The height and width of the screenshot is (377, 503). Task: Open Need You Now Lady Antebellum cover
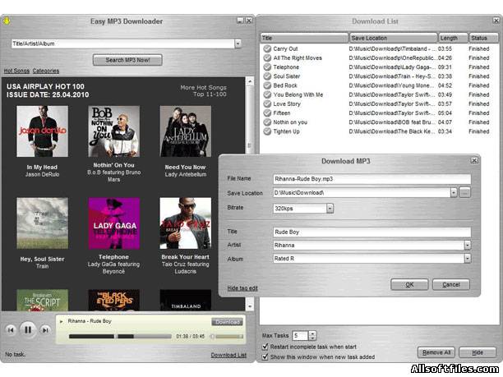click(186, 131)
